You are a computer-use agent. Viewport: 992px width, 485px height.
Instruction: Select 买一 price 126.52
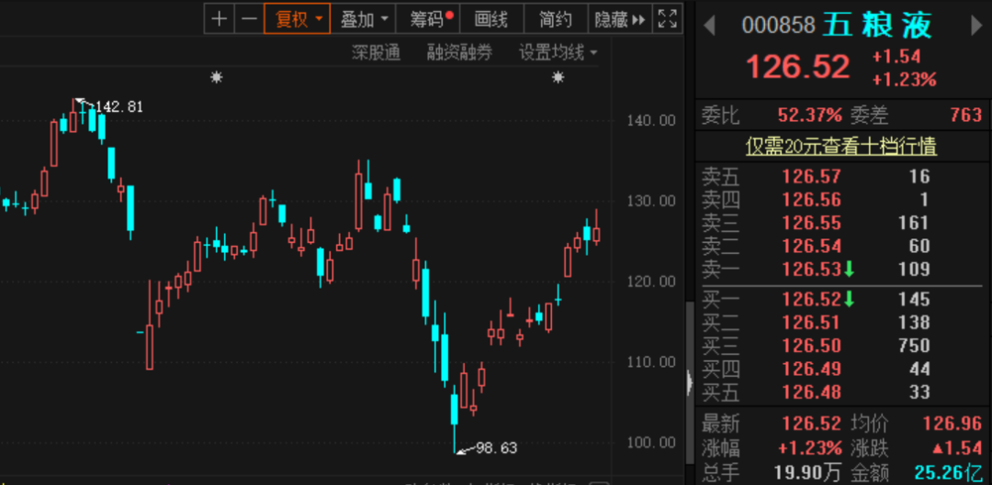pyautogui.click(x=812, y=299)
